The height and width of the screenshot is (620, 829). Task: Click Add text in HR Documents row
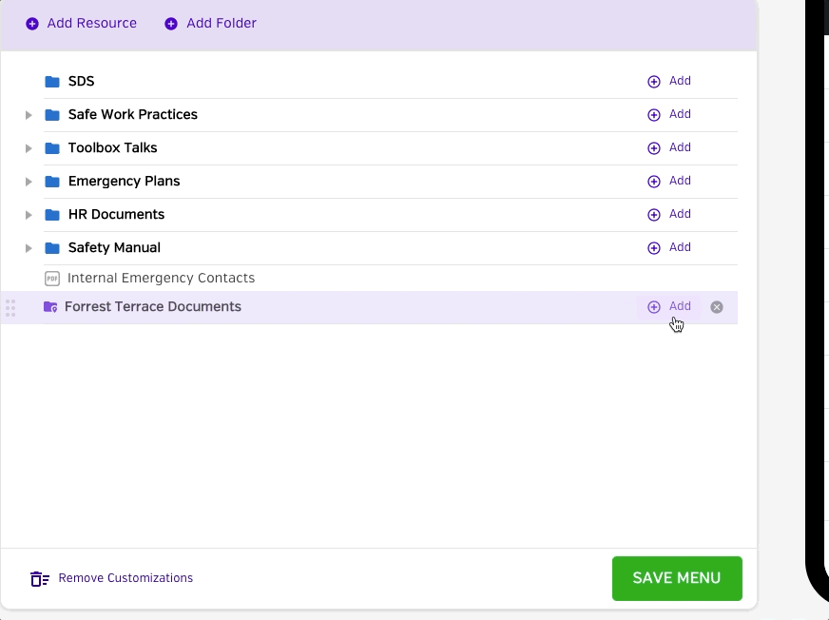pos(680,214)
